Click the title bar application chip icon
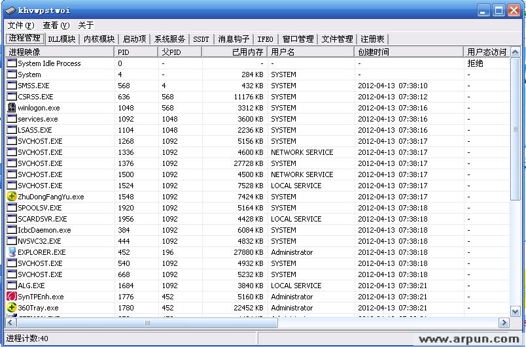526x347 pixels. (x=10, y=10)
